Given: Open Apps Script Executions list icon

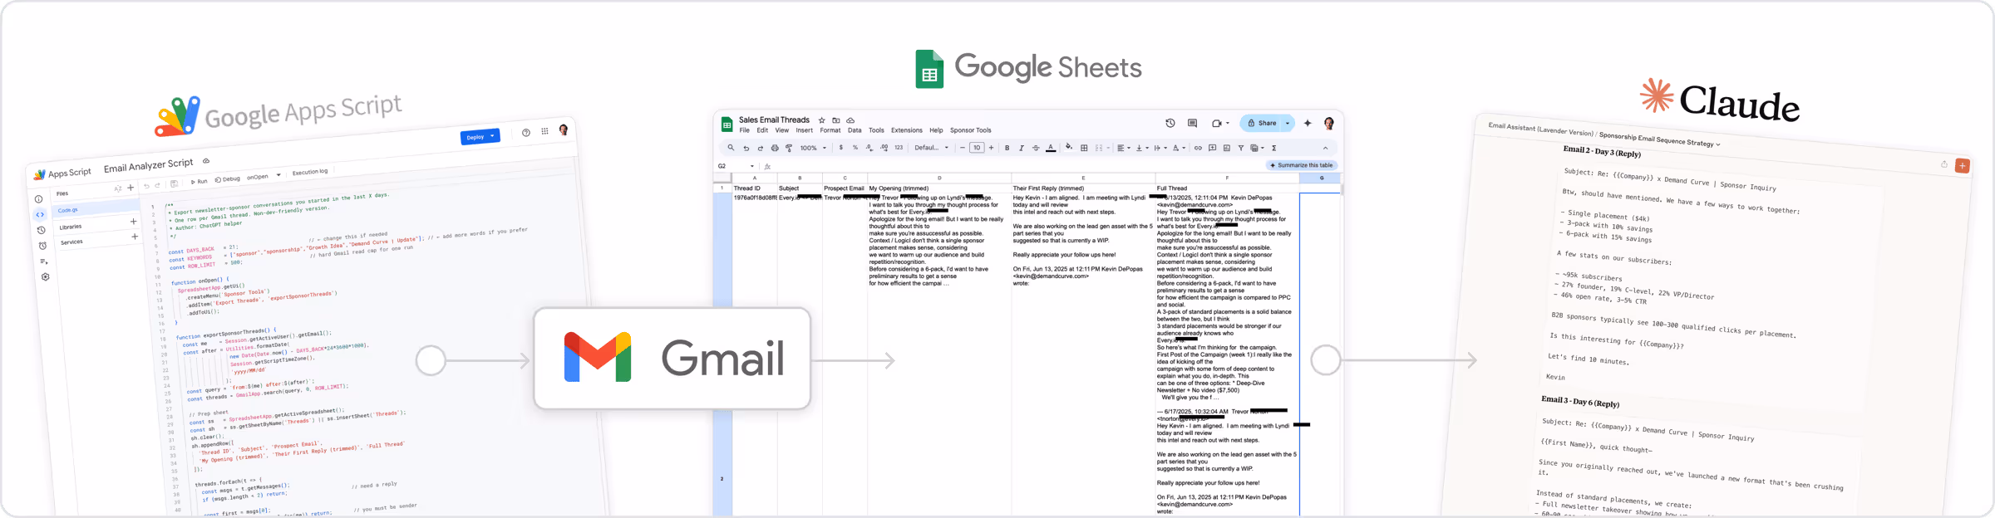Looking at the screenshot, I should (x=44, y=261).
